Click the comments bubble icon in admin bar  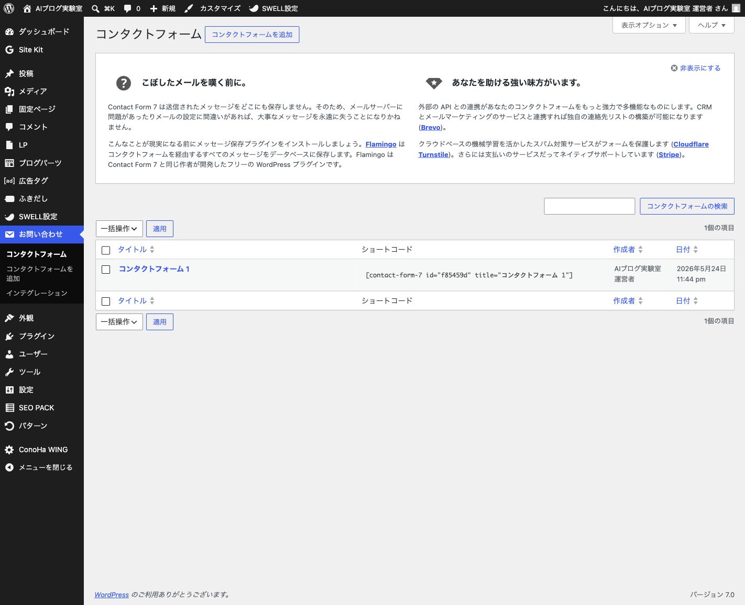(x=128, y=8)
